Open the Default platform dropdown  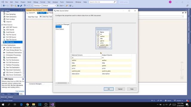tap(49, 6)
